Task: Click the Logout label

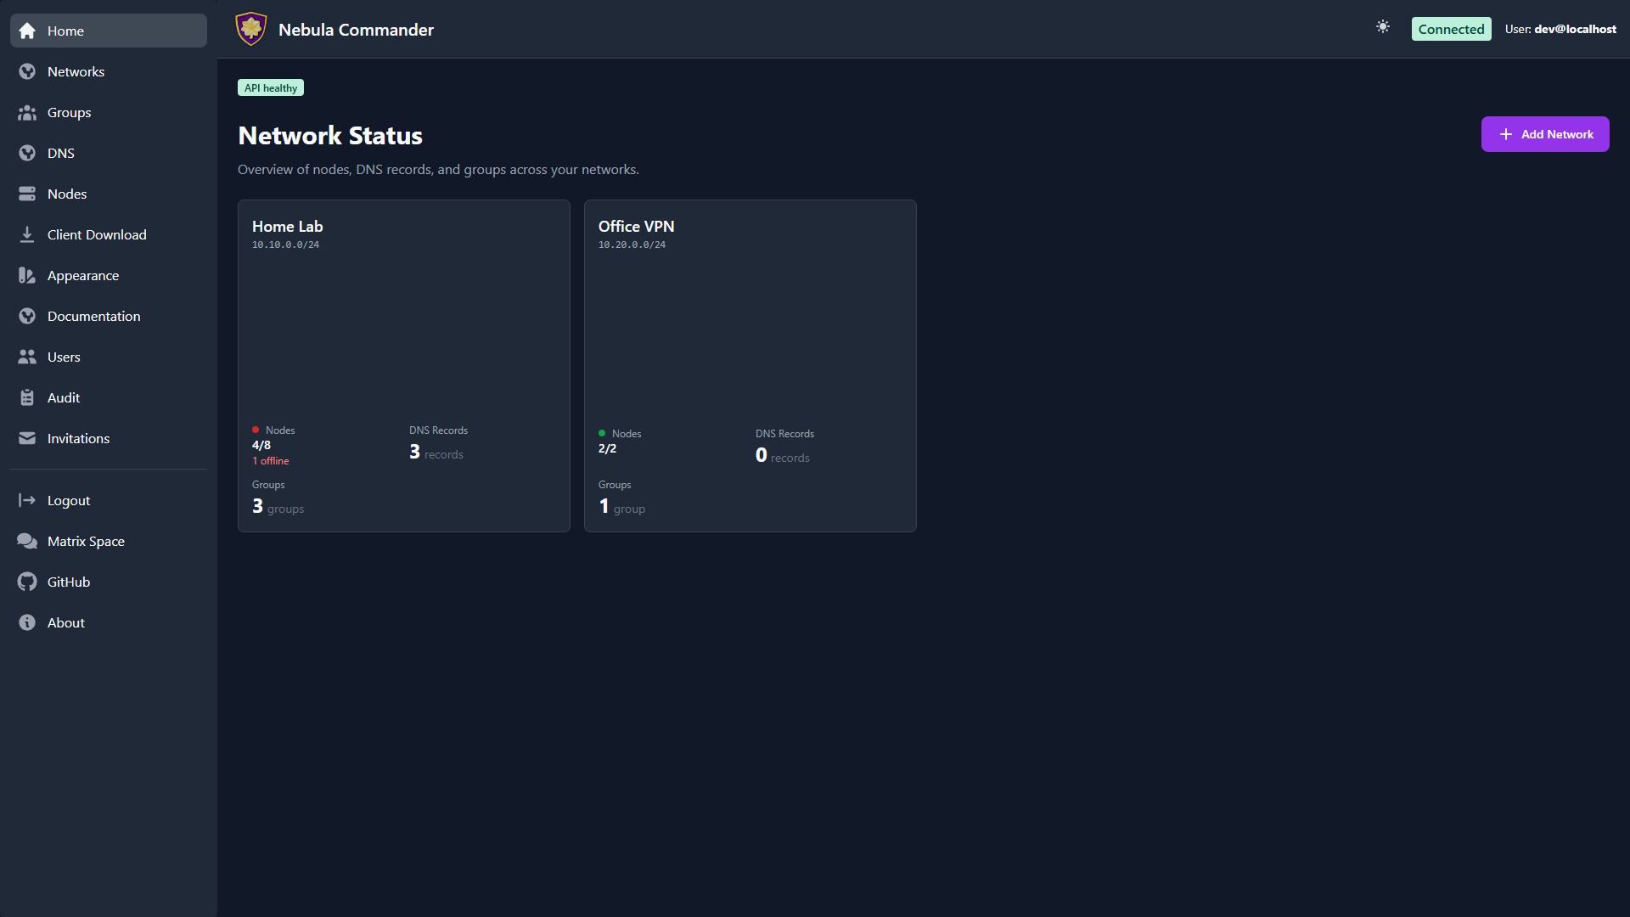Action: (69, 500)
